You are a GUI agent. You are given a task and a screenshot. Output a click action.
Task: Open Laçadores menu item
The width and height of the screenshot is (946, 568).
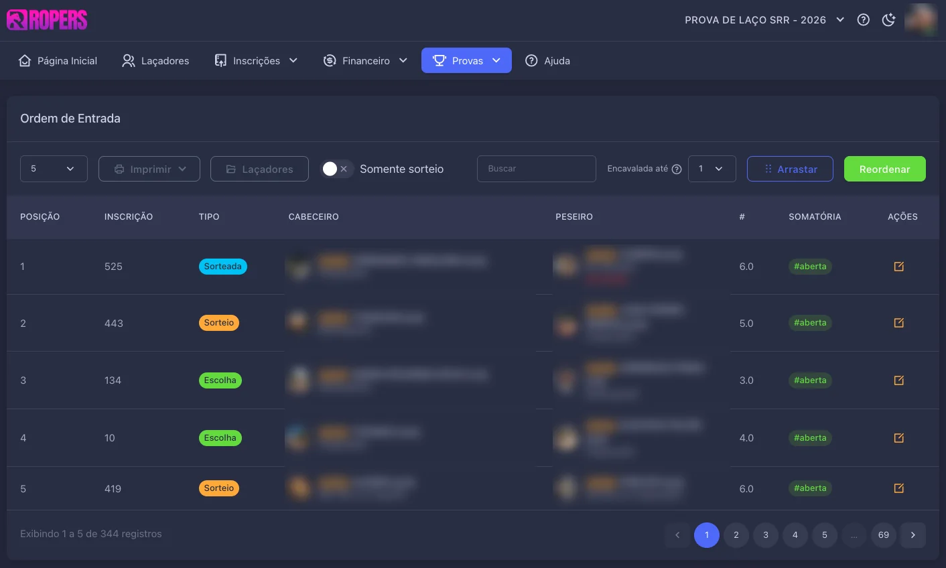tap(155, 61)
